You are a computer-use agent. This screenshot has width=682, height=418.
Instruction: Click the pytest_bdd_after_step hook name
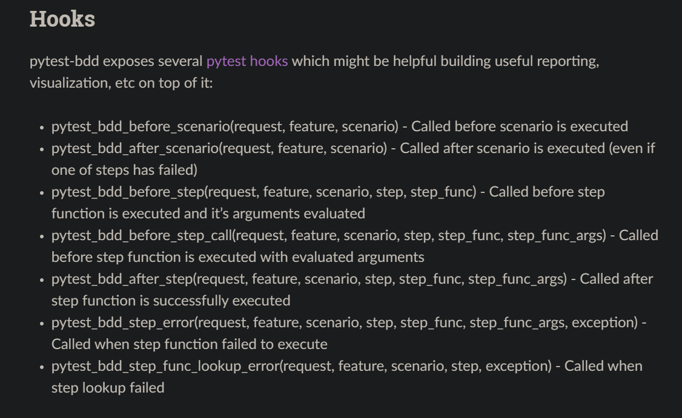(x=122, y=279)
